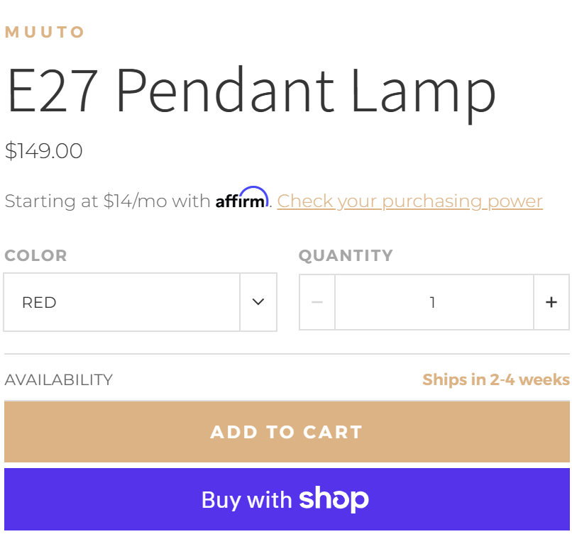Click the Shop logo on purple button
The width and height of the screenshot is (572, 539).
pos(334,499)
